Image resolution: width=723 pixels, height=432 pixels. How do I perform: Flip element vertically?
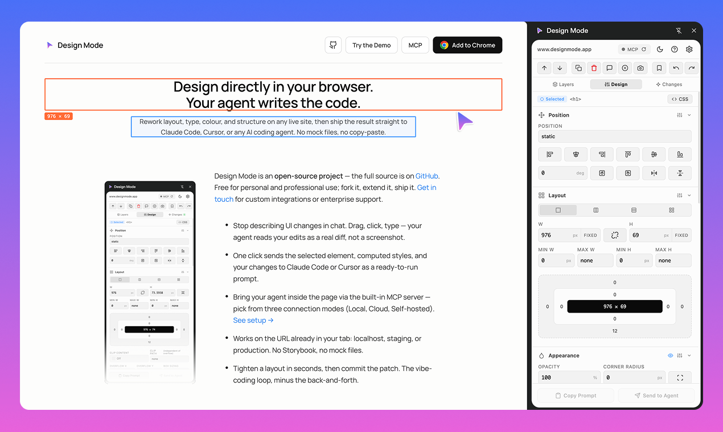(x=680, y=173)
